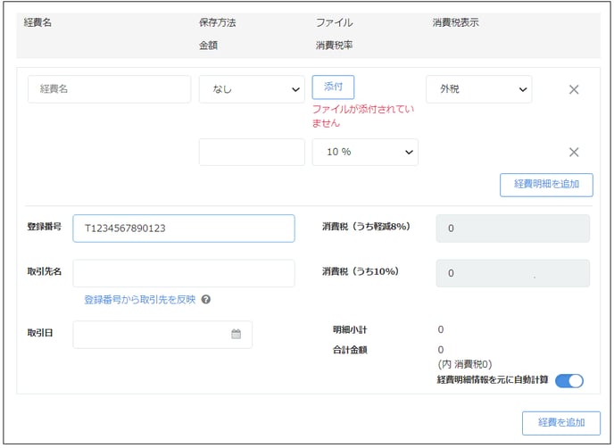This screenshot has height=448, width=614.
Task: Click the 消費税（うち10%） value field
Action: pos(512,273)
